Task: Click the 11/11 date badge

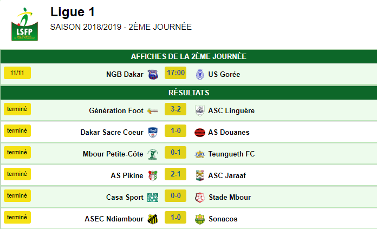Action: click(17, 73)
